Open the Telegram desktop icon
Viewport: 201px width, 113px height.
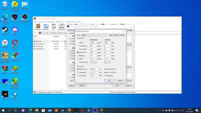point(15,95)
